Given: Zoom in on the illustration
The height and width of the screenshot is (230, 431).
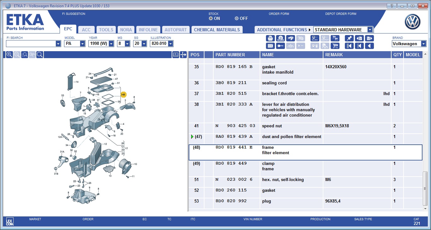Looking at the screenshot, I should point(9,55).
